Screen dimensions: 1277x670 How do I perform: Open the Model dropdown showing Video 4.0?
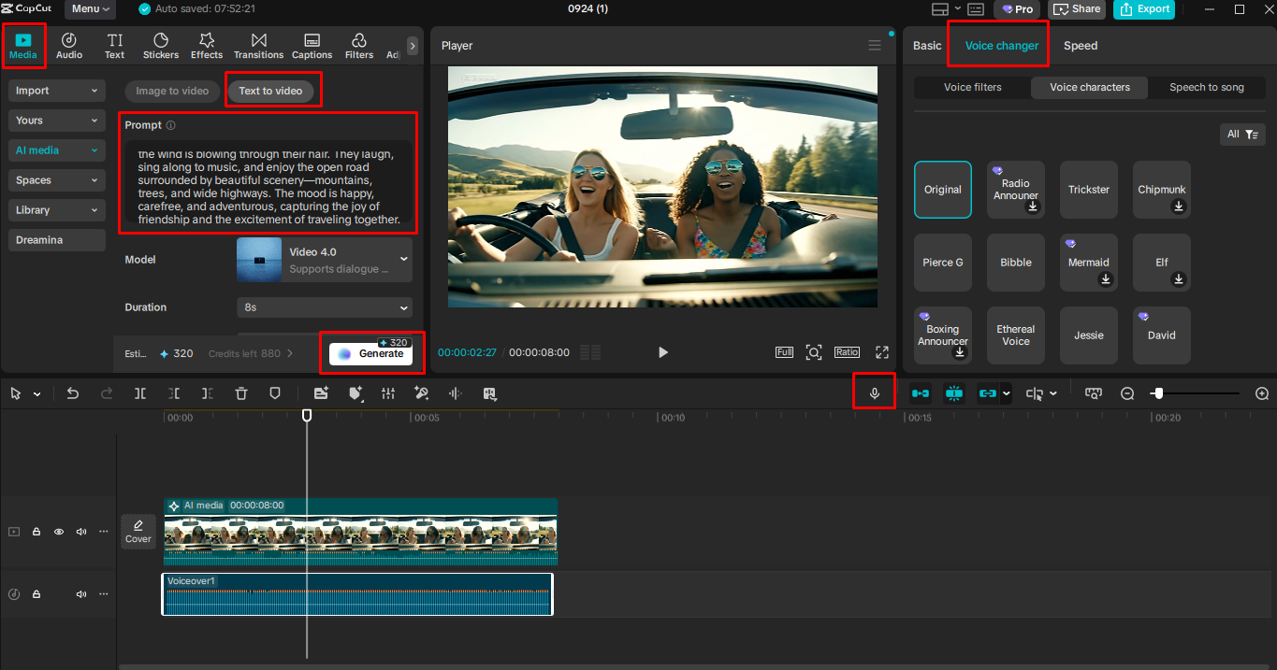pos(324,260)
